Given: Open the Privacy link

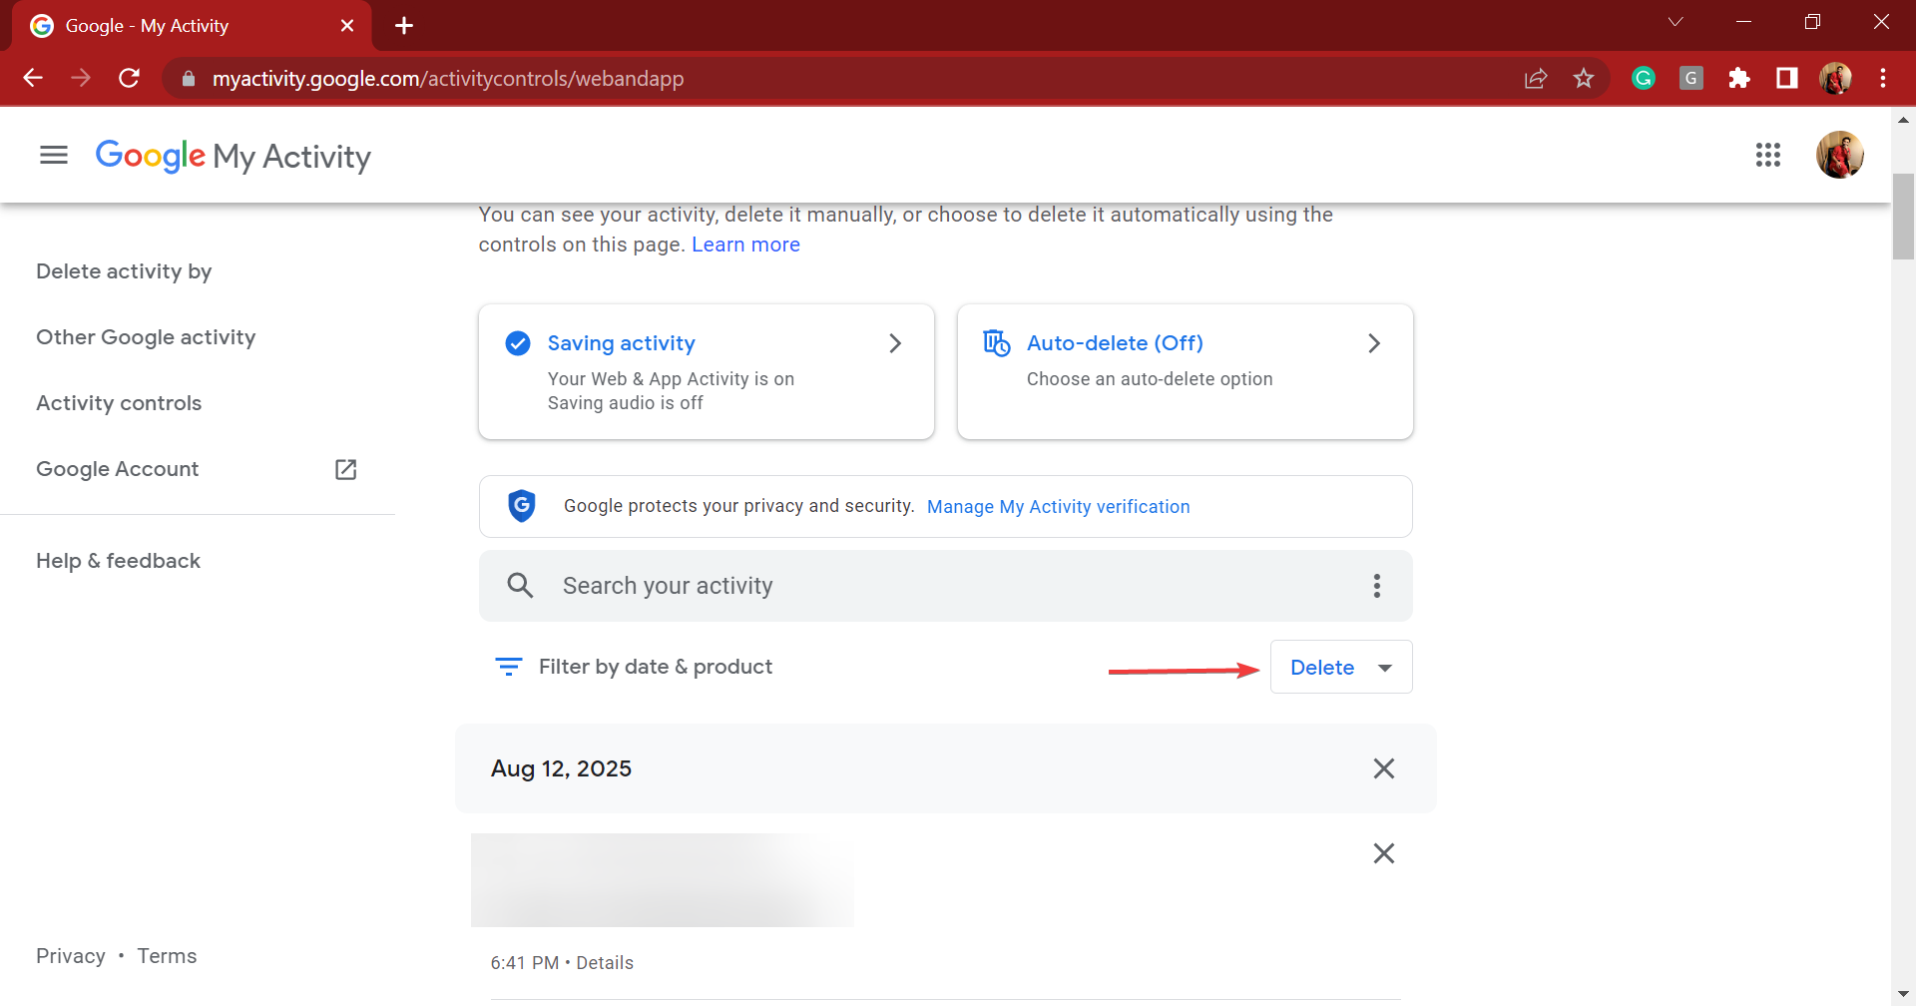Looking at the screenshot, I should click(x=71, y=956).
